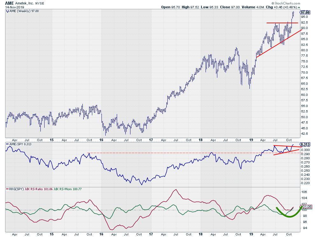Click the 0.220 label on the AME:SPY axis
The height and width of the screenshot is (237, 315).
305,183
